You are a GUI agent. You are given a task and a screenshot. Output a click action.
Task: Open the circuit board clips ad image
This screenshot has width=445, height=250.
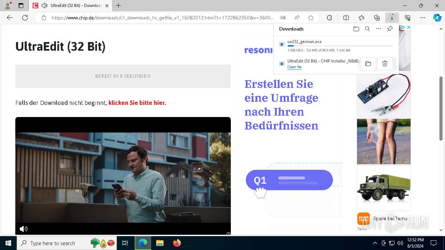coord(384,95)
